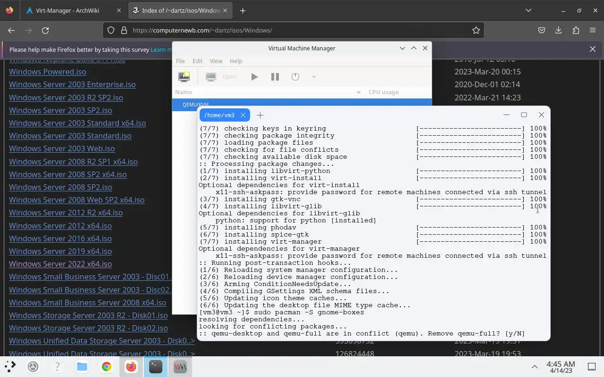Sort by the Name column header
The height and width of the screenshot is (377, 604).
[268, 92]
